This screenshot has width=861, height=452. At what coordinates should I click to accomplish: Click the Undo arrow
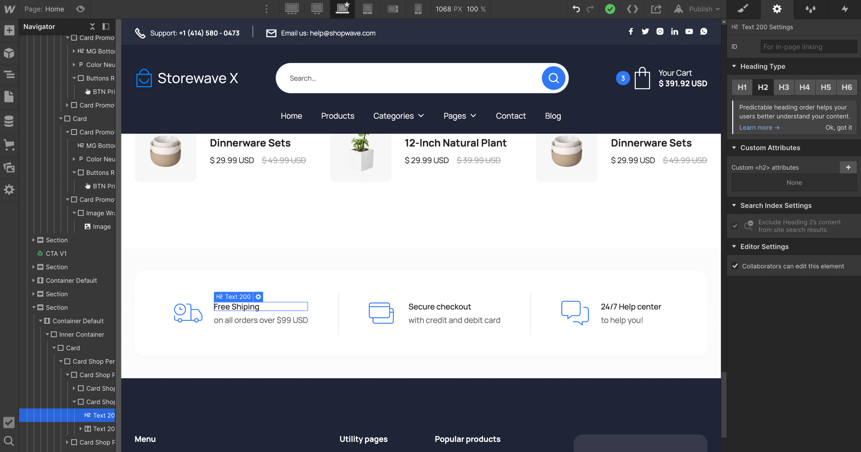coord(576,9)
